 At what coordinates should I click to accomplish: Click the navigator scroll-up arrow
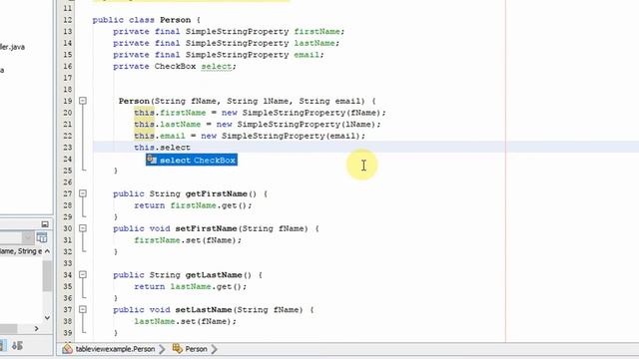pos(47,251)
